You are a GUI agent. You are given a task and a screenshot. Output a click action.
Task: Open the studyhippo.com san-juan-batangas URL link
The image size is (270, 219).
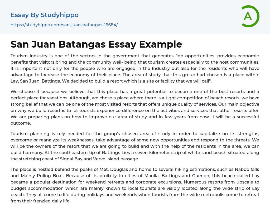pyautogui.click(x=64, y=25)
